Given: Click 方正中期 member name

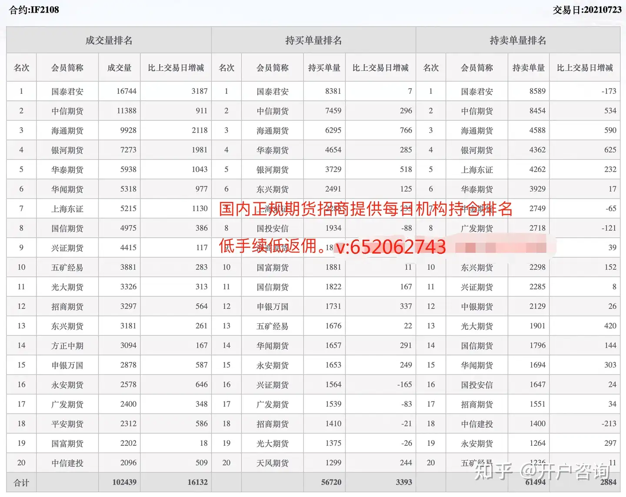Looking at the screenshot, I should 67,346.
